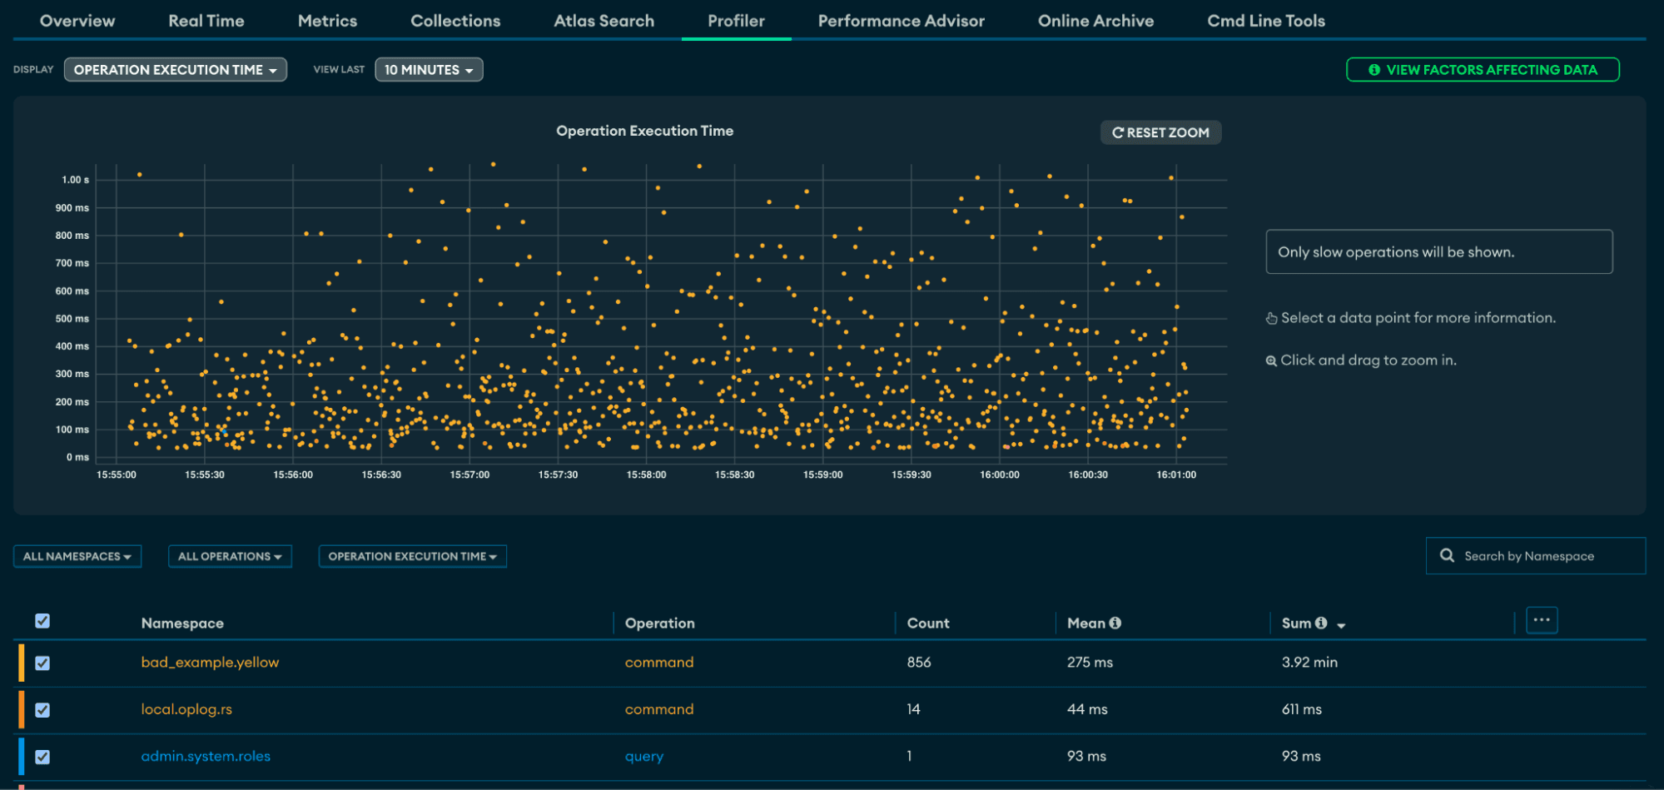Open the Metrics tab
The width and height of the screenshot is (1664, 790).
(327, 21)
